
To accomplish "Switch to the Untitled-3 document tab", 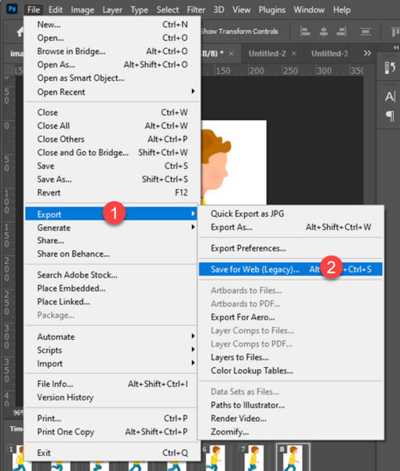I will [329, 53].
